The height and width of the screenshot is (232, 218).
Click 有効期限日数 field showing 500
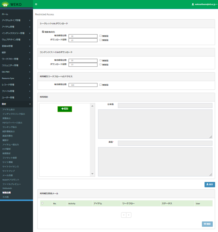pyautogui.click(x=83, y=85)
